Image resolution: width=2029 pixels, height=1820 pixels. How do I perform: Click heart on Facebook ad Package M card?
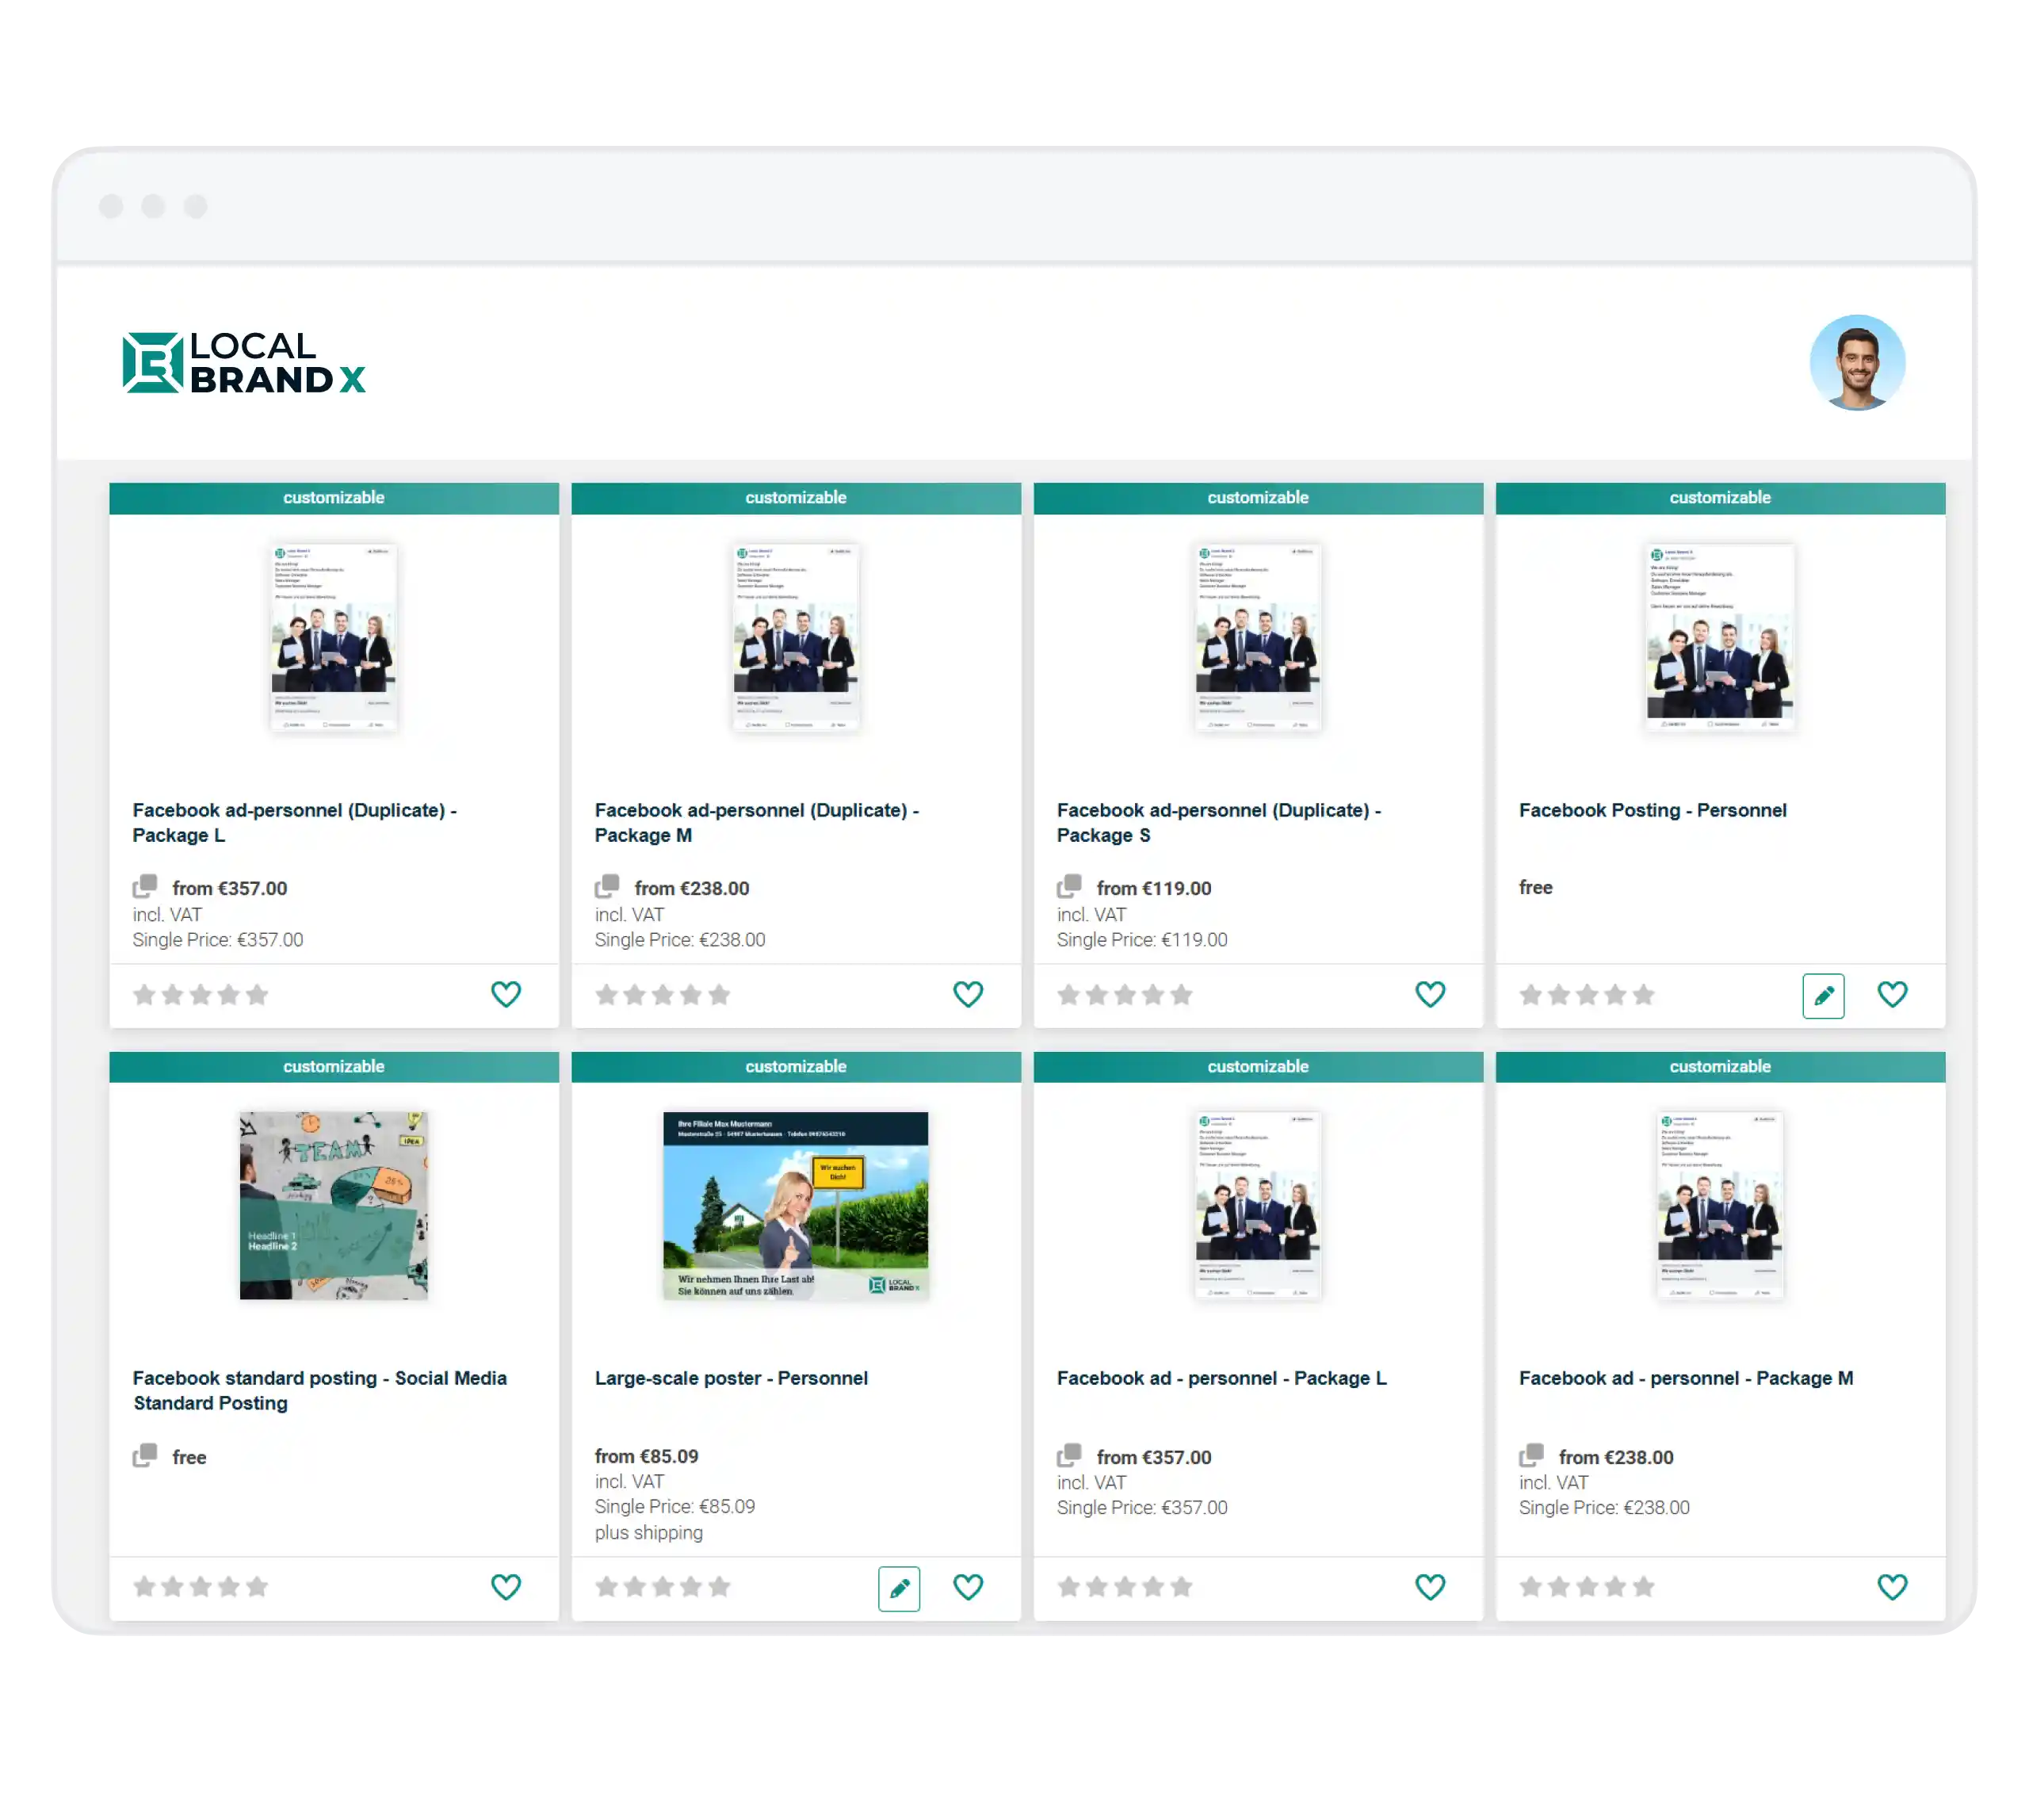pyautogui.click(x=1892, y=1587)
